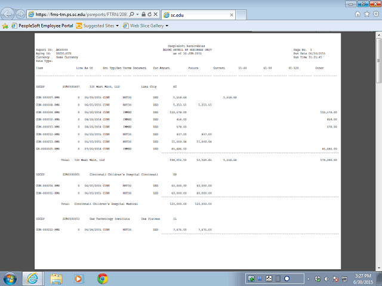Open the Suggested Sites favorite
This screenshot has width=382, height=286.
pyautogui.click(x=95, y=26)
